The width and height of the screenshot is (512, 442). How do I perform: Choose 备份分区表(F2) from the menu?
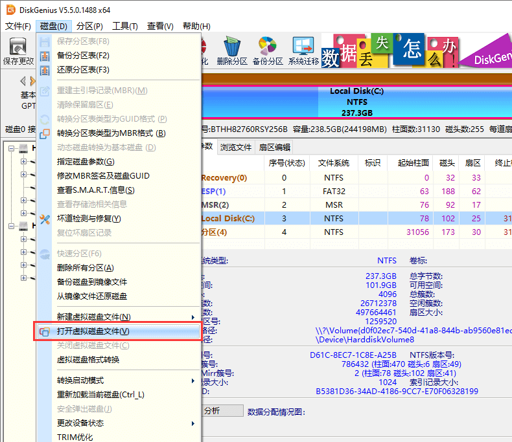[118, 56]
